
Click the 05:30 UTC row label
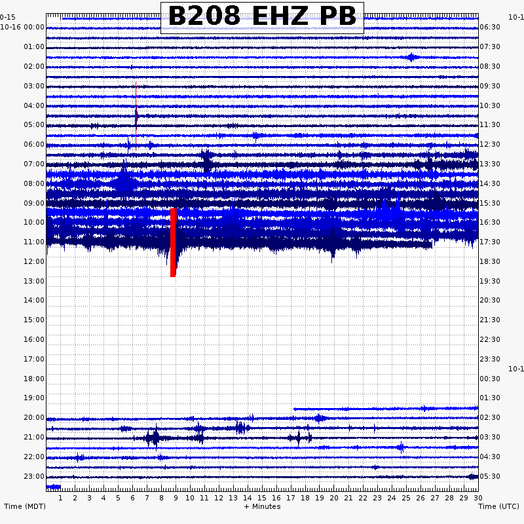pyautogui.click(x=490, y=477)
